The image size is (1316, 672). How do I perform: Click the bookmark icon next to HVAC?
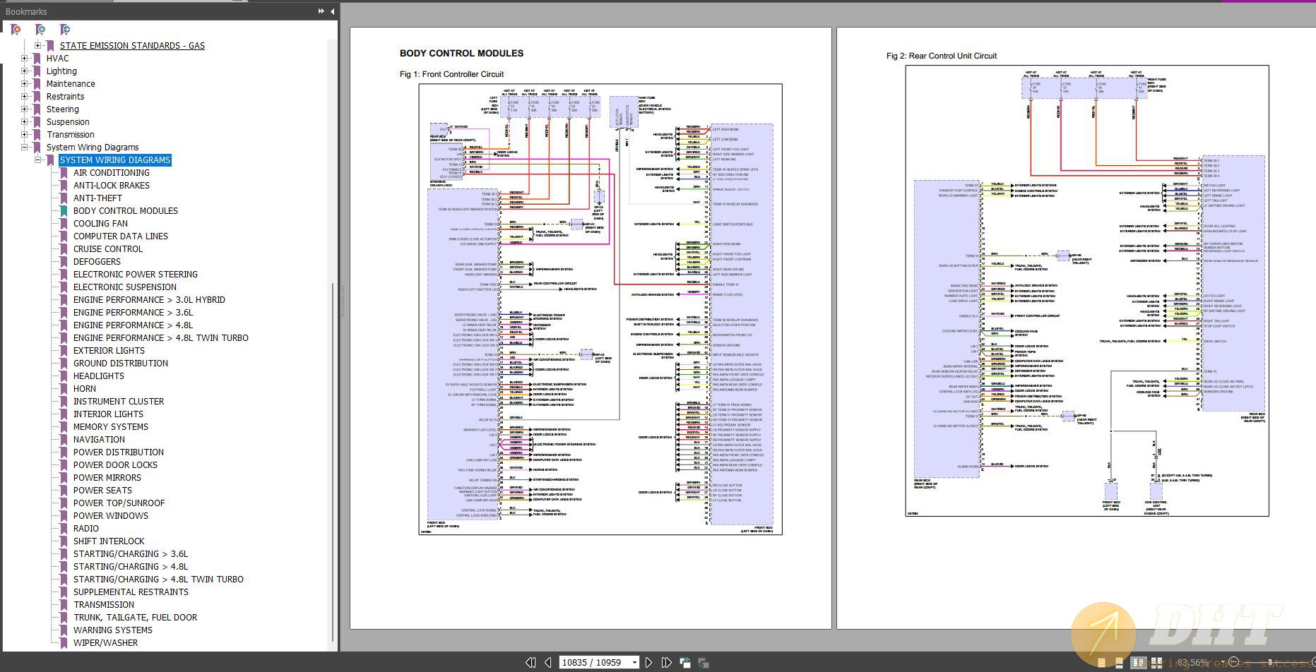pos(37,59)
